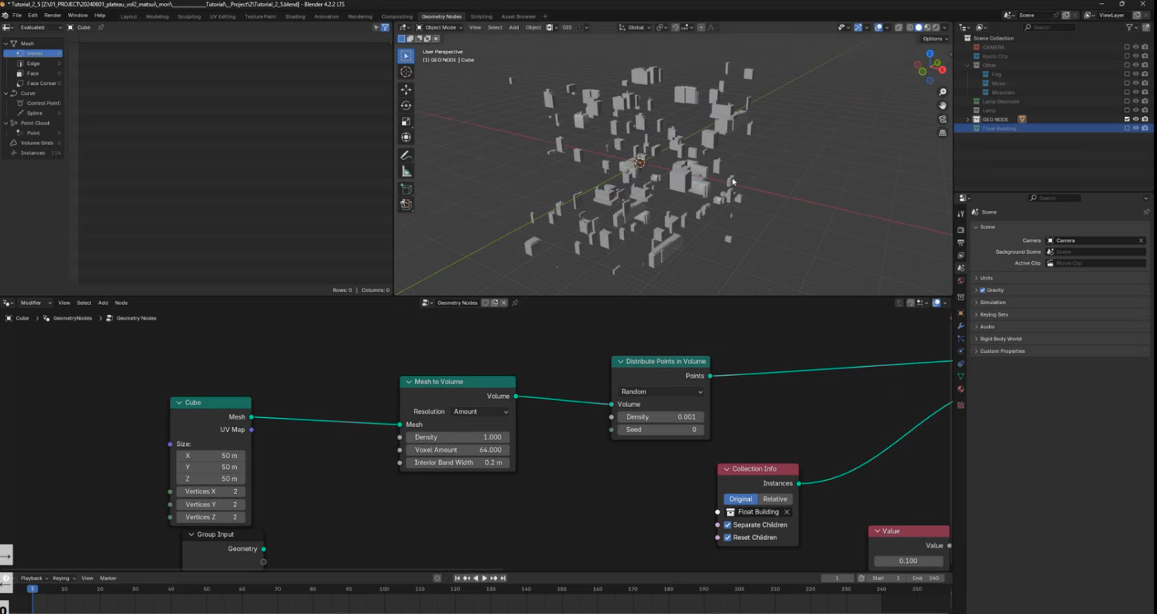The image size is (1157, 614).
Task: Open the Output properties tab icon
Action: [x=961, y=243]
